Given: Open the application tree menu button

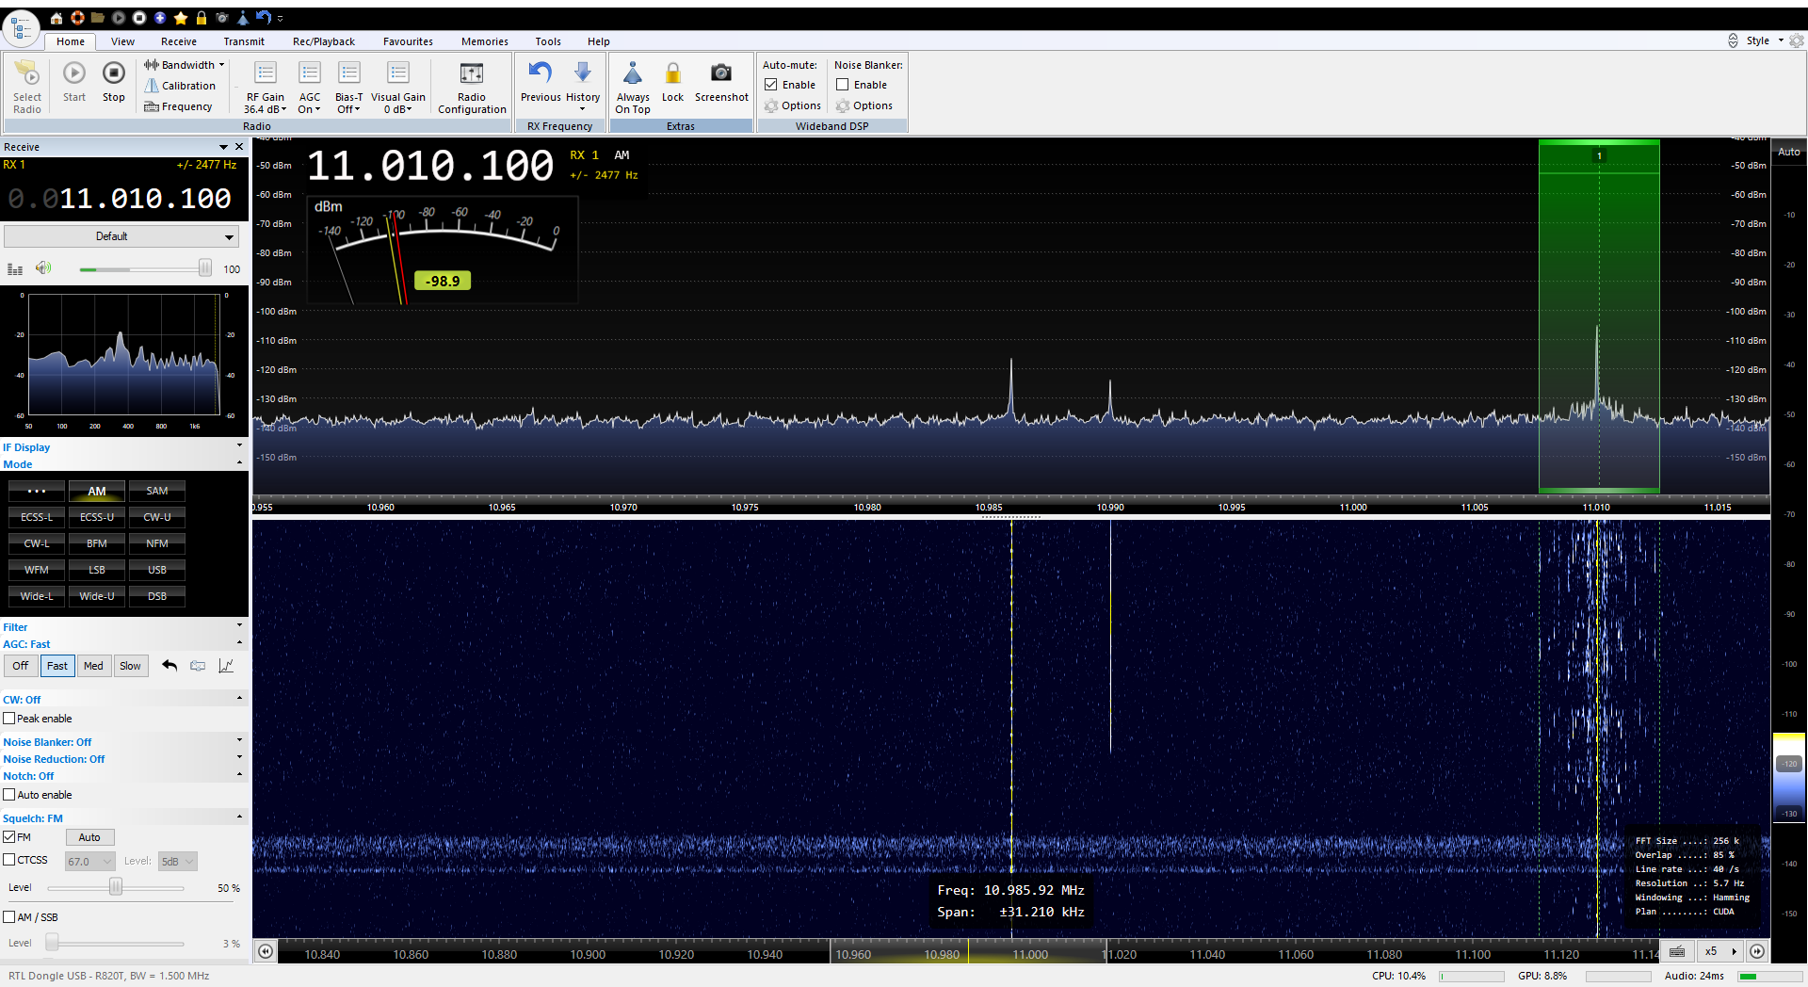Looking at the screenshot, I should click(x=21, y=28).
